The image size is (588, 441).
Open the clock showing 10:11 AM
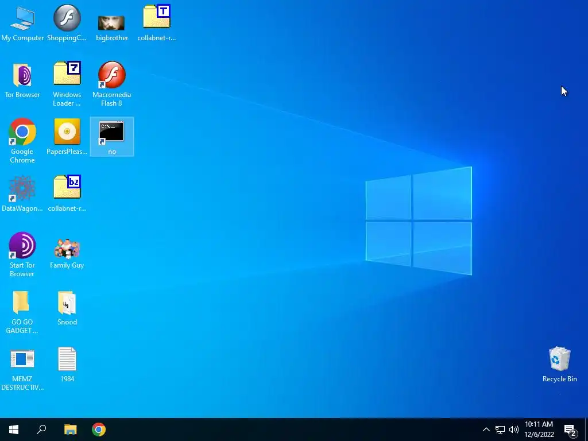[x=539, y=430]
